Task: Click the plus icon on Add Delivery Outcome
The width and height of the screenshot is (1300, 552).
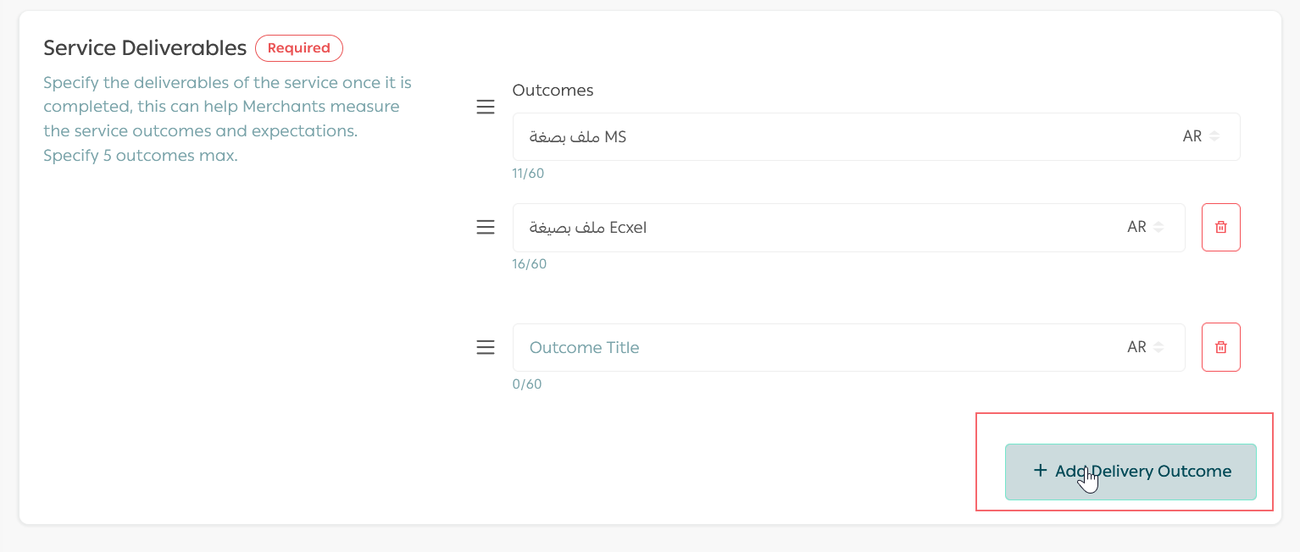Action: click(1040, 471)
